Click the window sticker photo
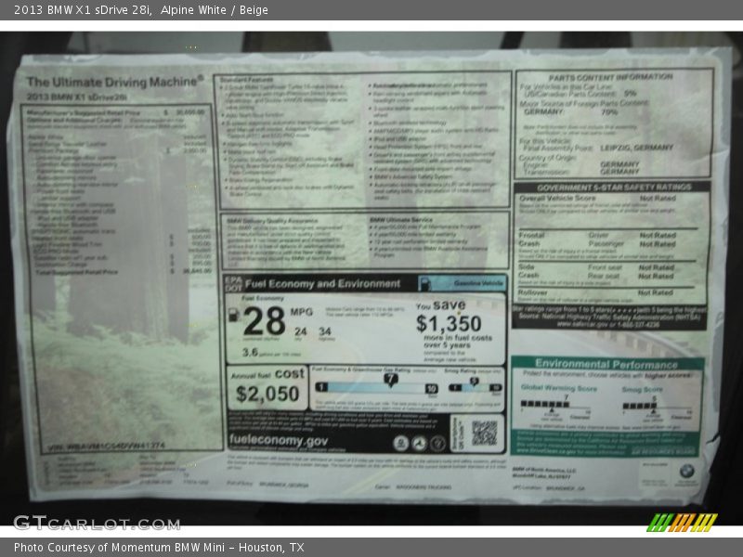 [371, 278]
